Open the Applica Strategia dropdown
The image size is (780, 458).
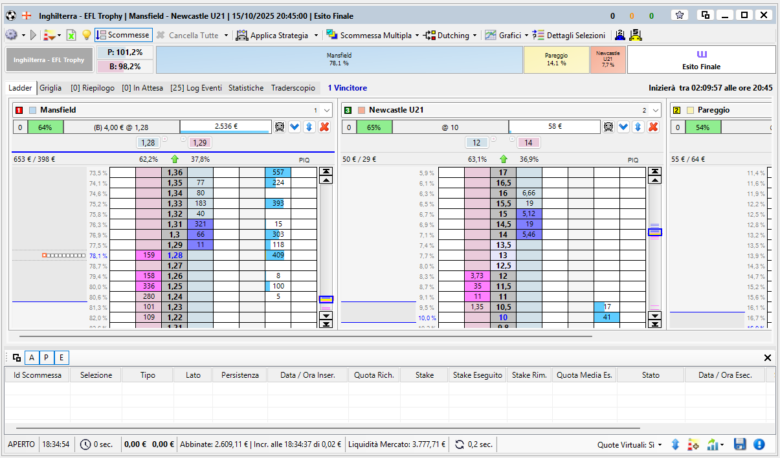pos(316,36)
